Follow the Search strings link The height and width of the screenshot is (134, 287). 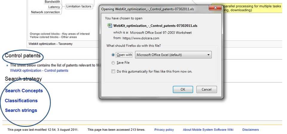point(21,110)
